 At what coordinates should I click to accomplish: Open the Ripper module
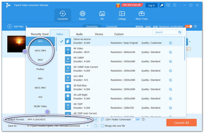(82, 15)
